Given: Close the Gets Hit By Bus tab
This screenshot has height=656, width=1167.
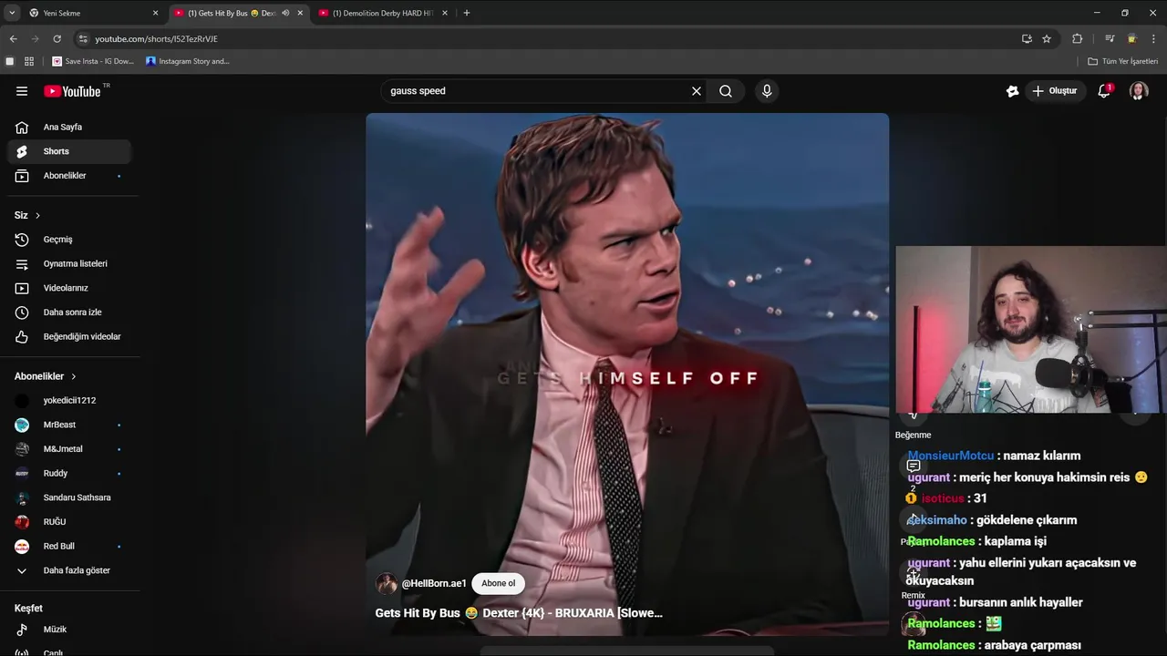Looking at the screenshot, I should 300,13.
